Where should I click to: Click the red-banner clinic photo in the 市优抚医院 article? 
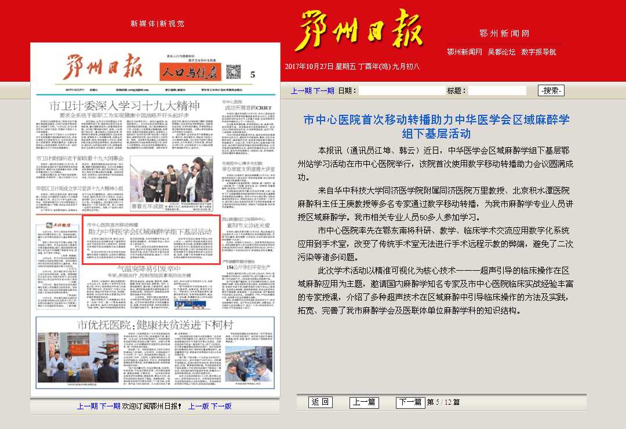point(78,358)
